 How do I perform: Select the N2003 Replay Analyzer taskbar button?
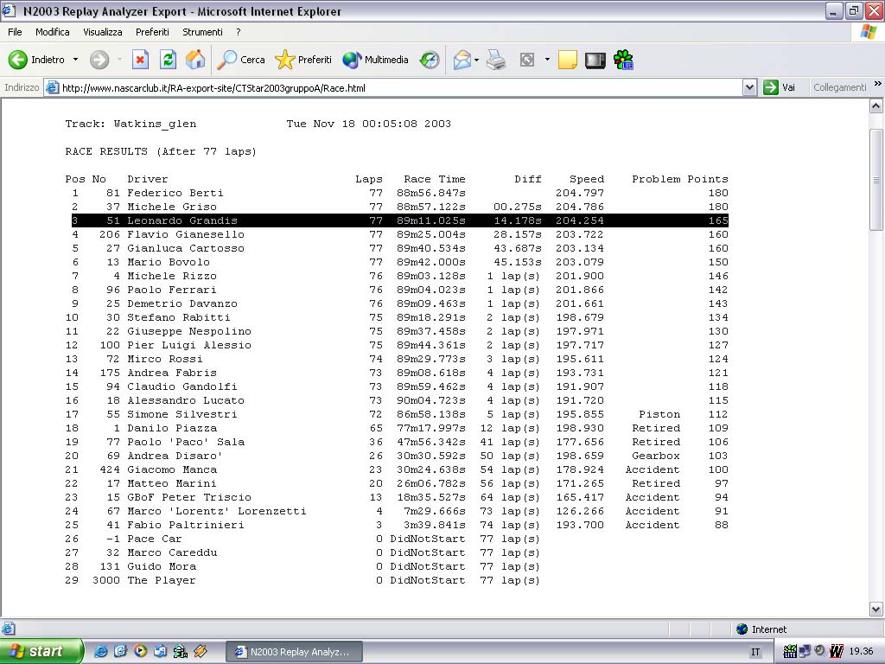pos(294,652)
